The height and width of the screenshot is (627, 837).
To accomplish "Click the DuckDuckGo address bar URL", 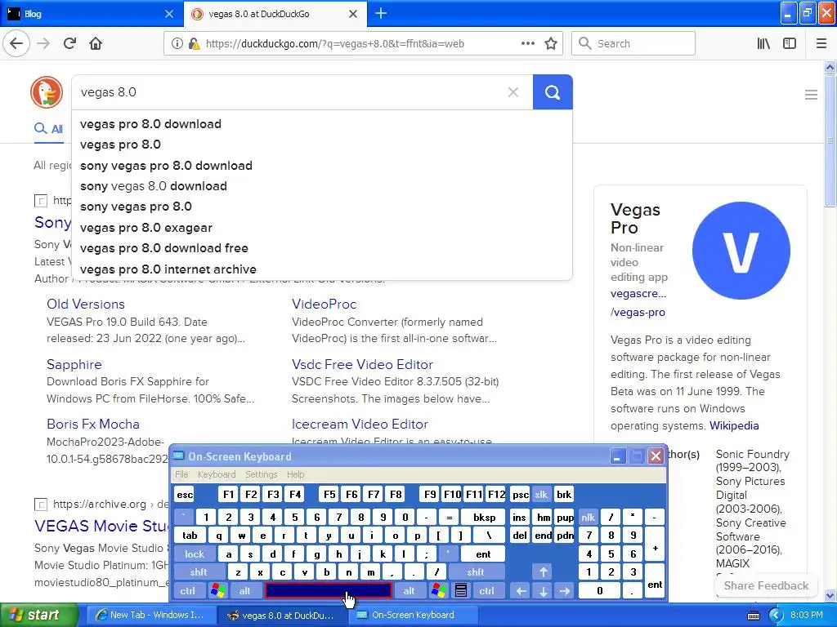I will (334, 44).
